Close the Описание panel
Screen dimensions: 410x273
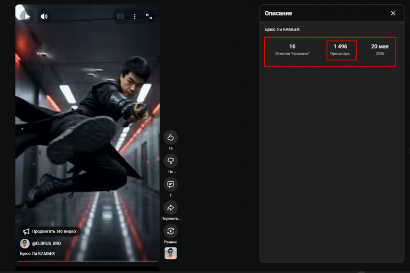pos(393,13)
